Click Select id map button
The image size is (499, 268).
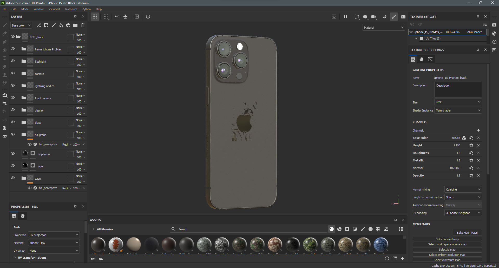click(x=447, y=250)
